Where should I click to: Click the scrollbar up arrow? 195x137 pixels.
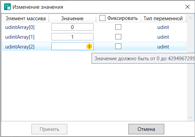coord(190,18)
